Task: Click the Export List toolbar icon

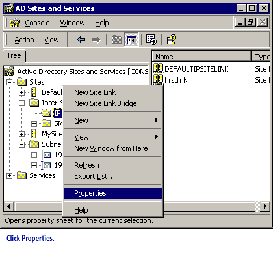Action: point(151,40)
